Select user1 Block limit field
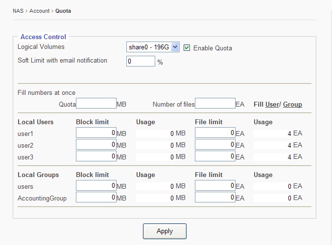Image resolution: width=332 pixels, height=245 pixels. (96, 133)
